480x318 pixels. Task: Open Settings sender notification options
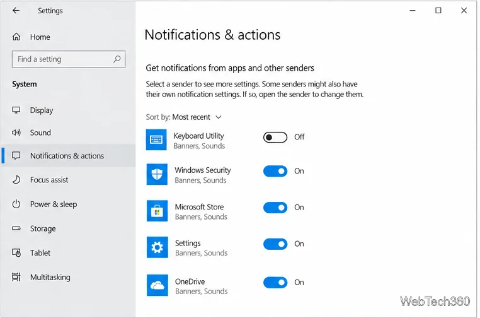click(x=201, y=248)
